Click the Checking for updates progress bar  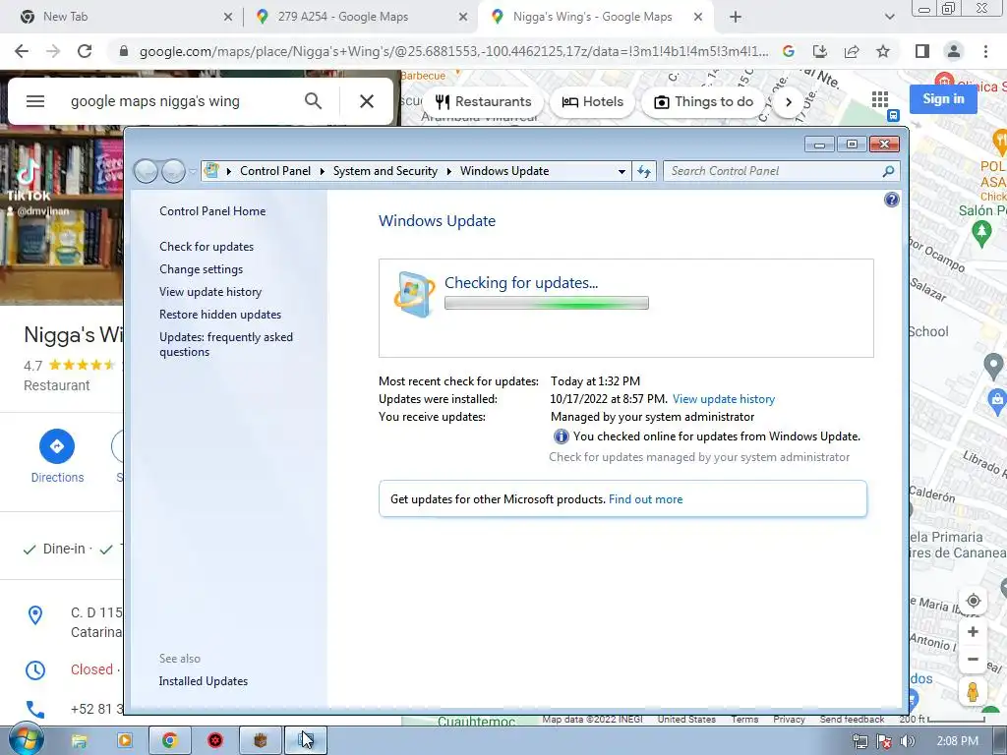pyautogui.click(x=547, y=303)
